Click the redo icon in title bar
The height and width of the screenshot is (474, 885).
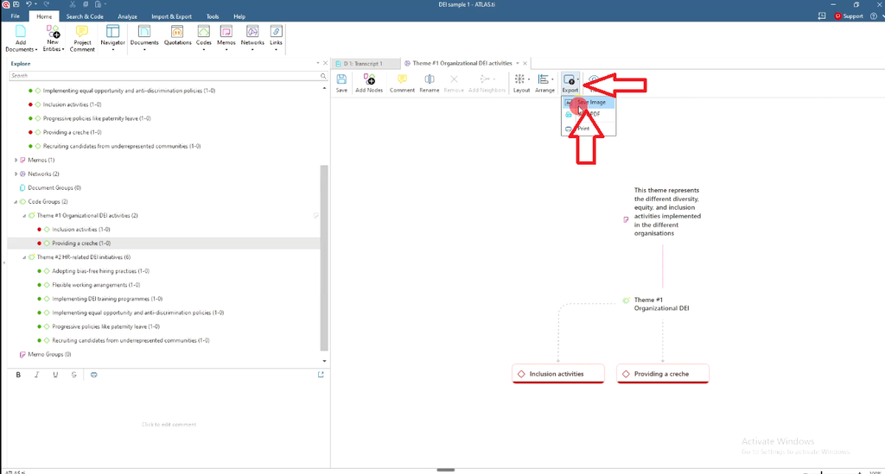click(x=47, y=4)
